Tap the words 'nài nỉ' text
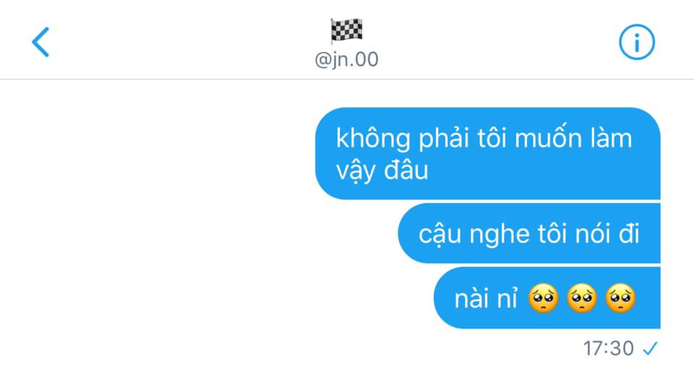 486,298
